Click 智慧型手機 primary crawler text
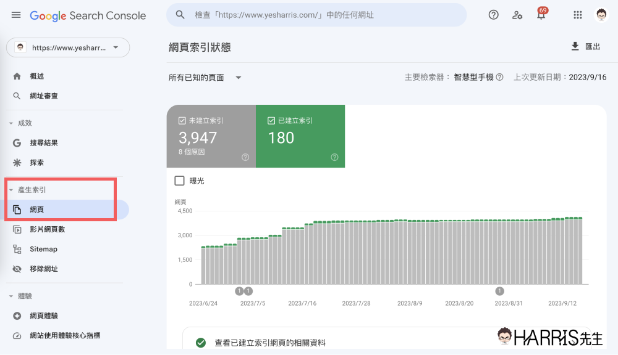The image size is (618, 355). [473, 77]
